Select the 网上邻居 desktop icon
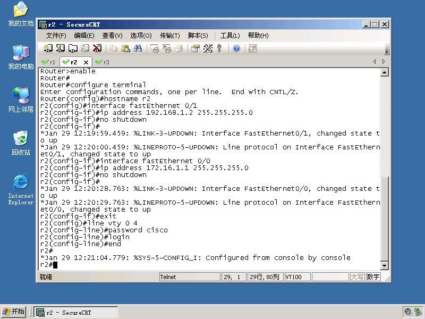Viewport: 425px width, 319px height. click(x=21, y=100)
